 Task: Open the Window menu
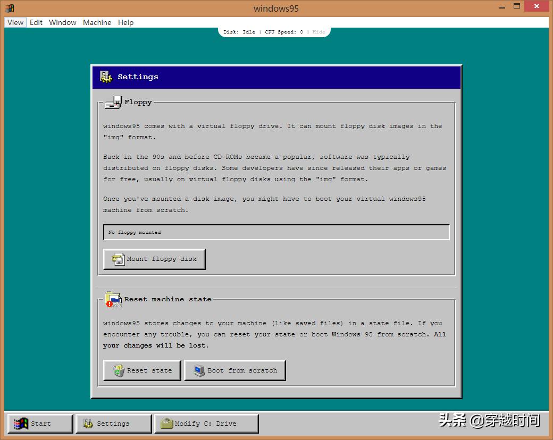click(62, 22)
